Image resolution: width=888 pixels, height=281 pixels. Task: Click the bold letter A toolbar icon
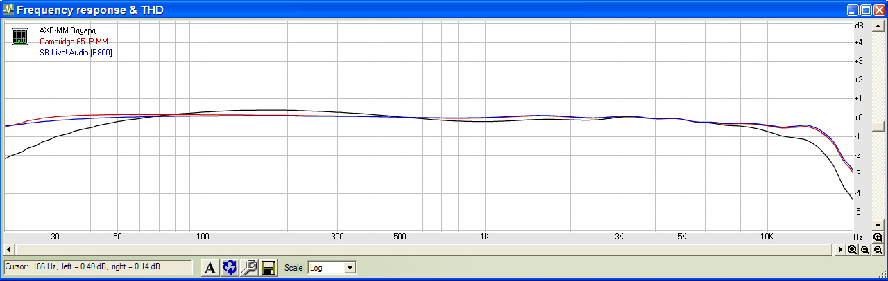point(210,268)
